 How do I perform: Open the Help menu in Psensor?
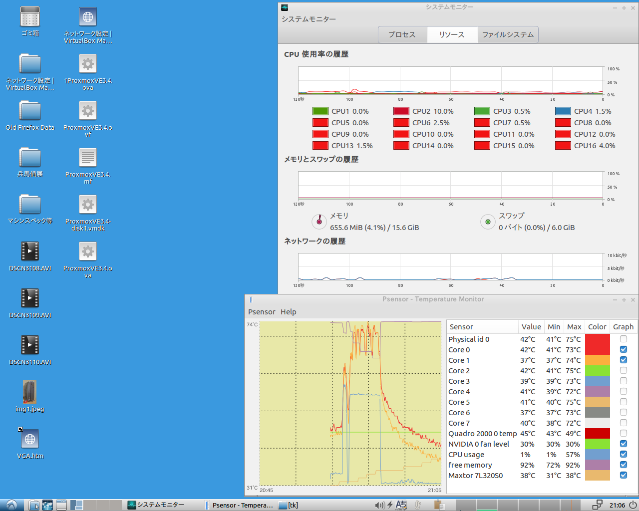pos(288,312)
